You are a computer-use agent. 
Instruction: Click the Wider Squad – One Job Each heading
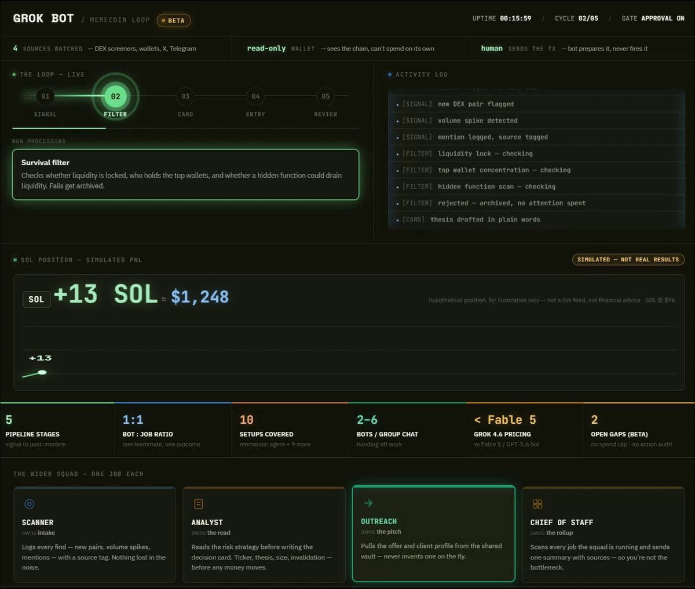click(78, 474)
